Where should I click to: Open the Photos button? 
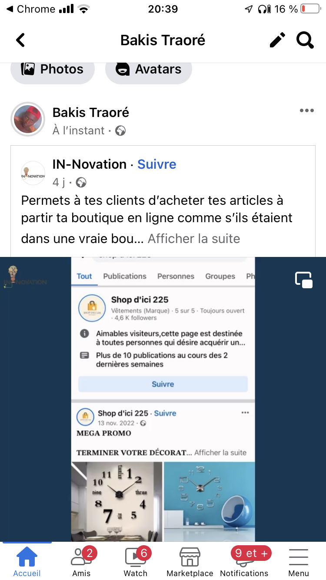point(53,69)
